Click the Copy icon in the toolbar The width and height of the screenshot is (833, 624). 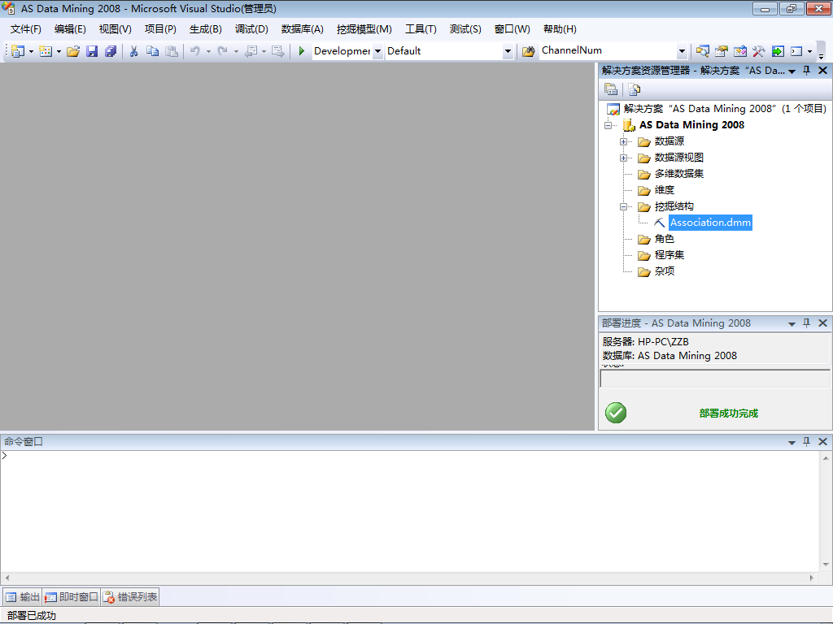click(x=152, y=51)
